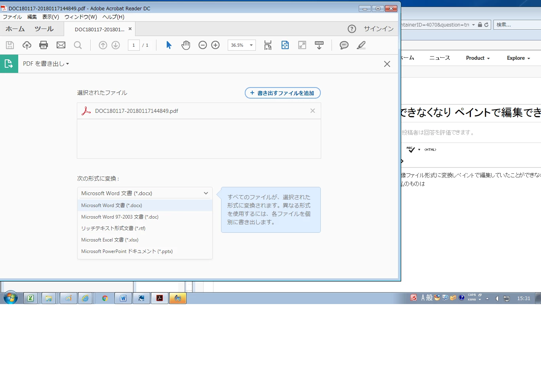Select DOC180117-20180117144849.pdf file entry
Image resolution: width=541 pixels, height=388 pixels.
click(x=199, y=111)
